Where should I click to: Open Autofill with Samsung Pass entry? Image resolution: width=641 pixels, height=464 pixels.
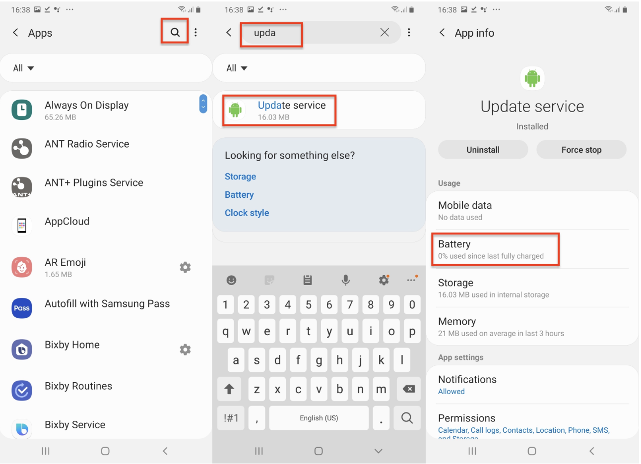pyautogui.click(x=106, y=308)
